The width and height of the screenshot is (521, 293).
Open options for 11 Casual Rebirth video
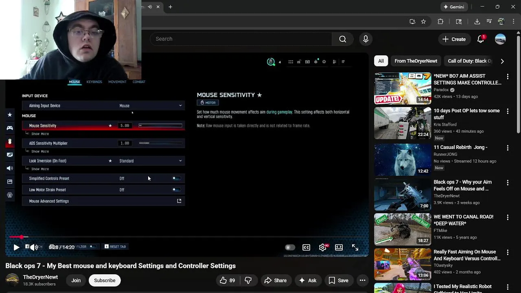508,148
